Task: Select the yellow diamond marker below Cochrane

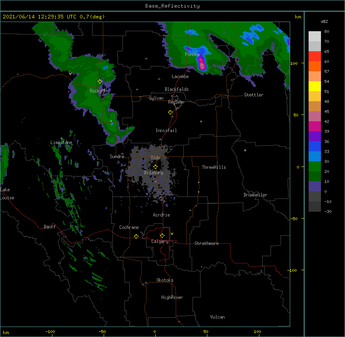Action: [x=136, y=236]
